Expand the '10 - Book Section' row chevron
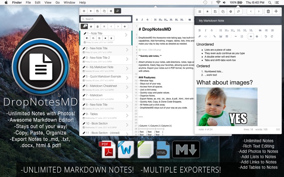The height and width of the screenshot is (177, 284). pyautogui.click(x=127, y=125)
